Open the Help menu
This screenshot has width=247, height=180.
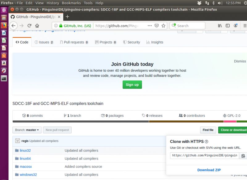pyautogui.click(x=99, y=3)
